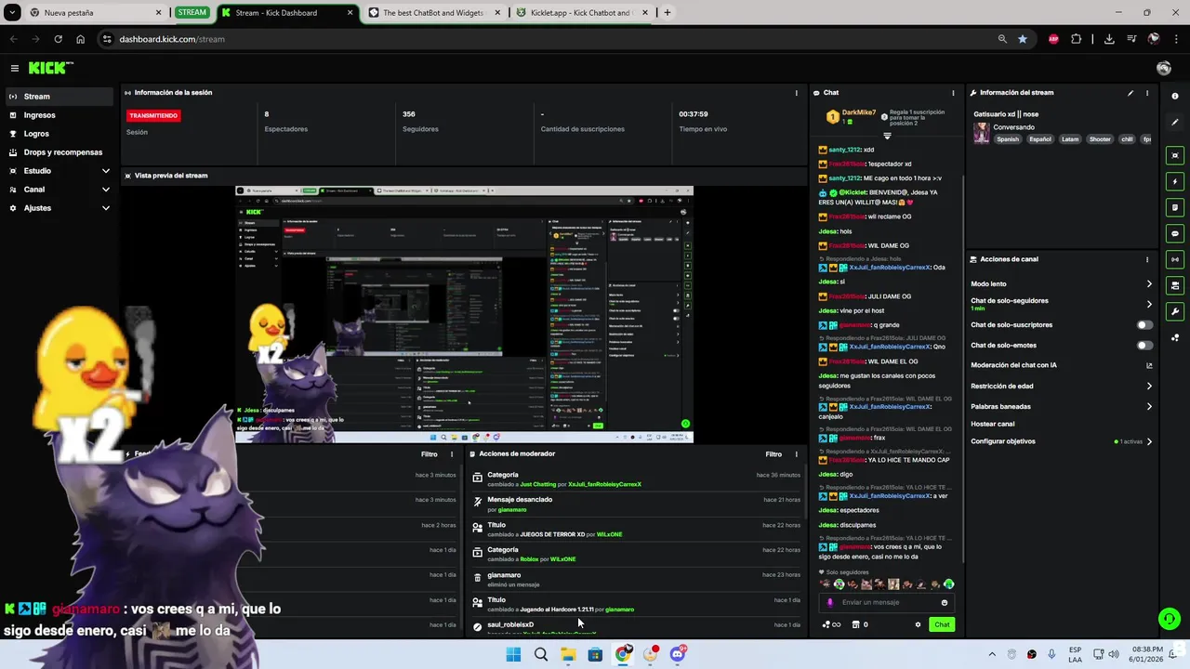The height and width of the screenshot is (669, 1190).
Task: Toggle Chat de solo-suscriptores switch
Action: coord(1144,325)
